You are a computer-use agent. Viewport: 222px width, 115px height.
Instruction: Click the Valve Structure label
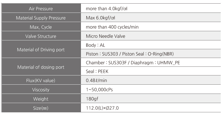point(41,36)
